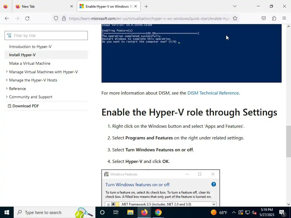Open Introduction to Hyper-V article
The image size is (291, 218).
pos(30,47)
